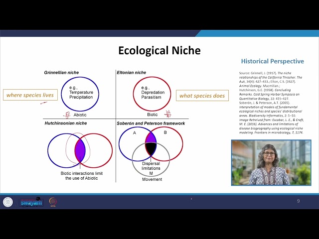Click 'Biotic interactions limit' caption

82,173
